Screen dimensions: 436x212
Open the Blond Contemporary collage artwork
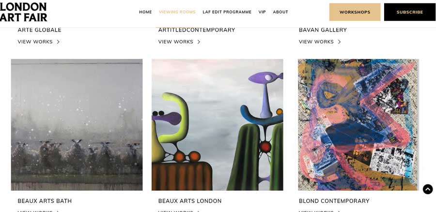click(358, 125)
